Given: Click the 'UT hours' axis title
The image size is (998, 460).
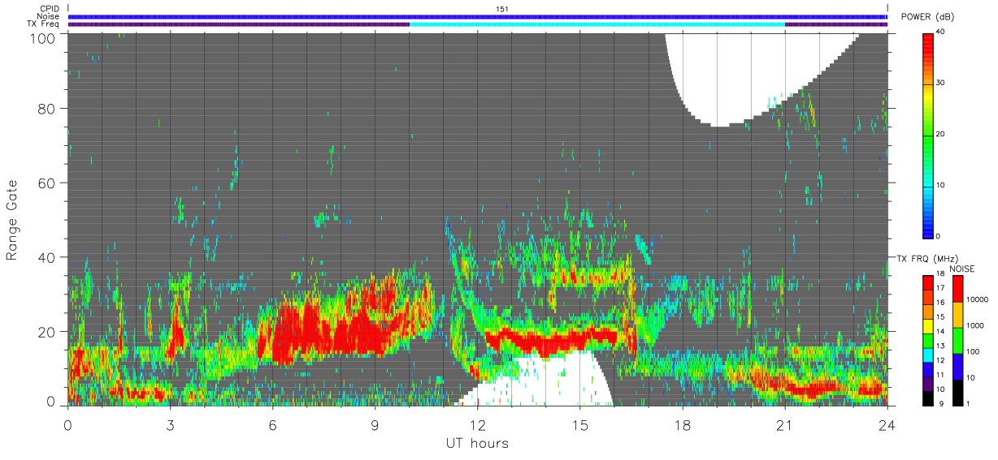Looking at the screenshot, I should pyautogui.click(x=477, y=444).
